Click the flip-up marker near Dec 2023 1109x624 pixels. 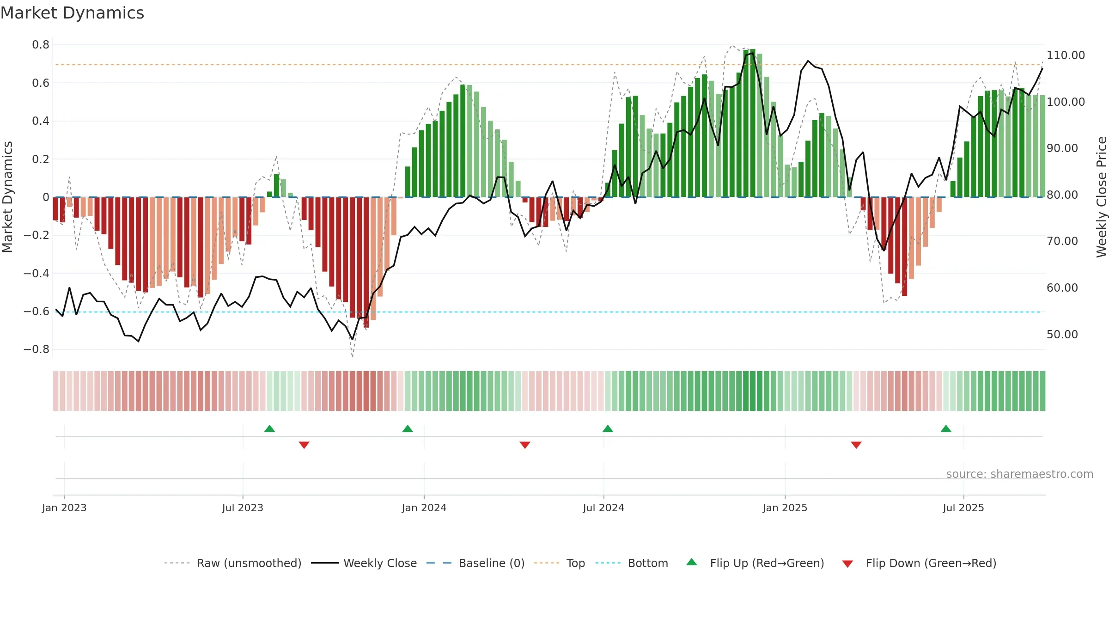(x=408, y=428)
